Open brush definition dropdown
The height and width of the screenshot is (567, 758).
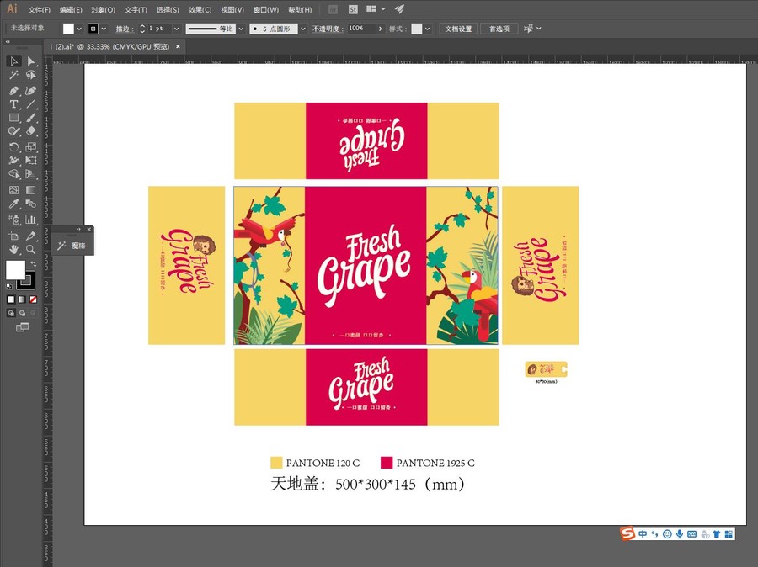pyautogui.click(x=303, y=29)
